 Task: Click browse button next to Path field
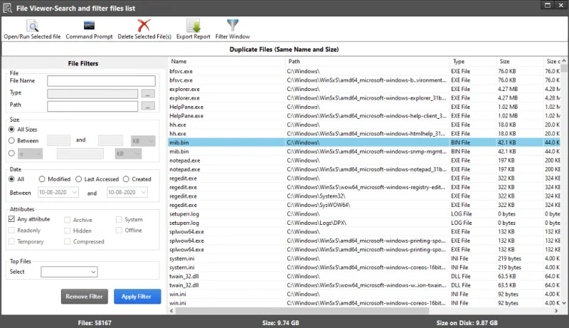(x=148, y=106)
